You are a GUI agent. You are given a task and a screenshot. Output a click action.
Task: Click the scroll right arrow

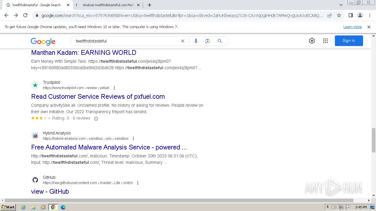pos(369,200)
